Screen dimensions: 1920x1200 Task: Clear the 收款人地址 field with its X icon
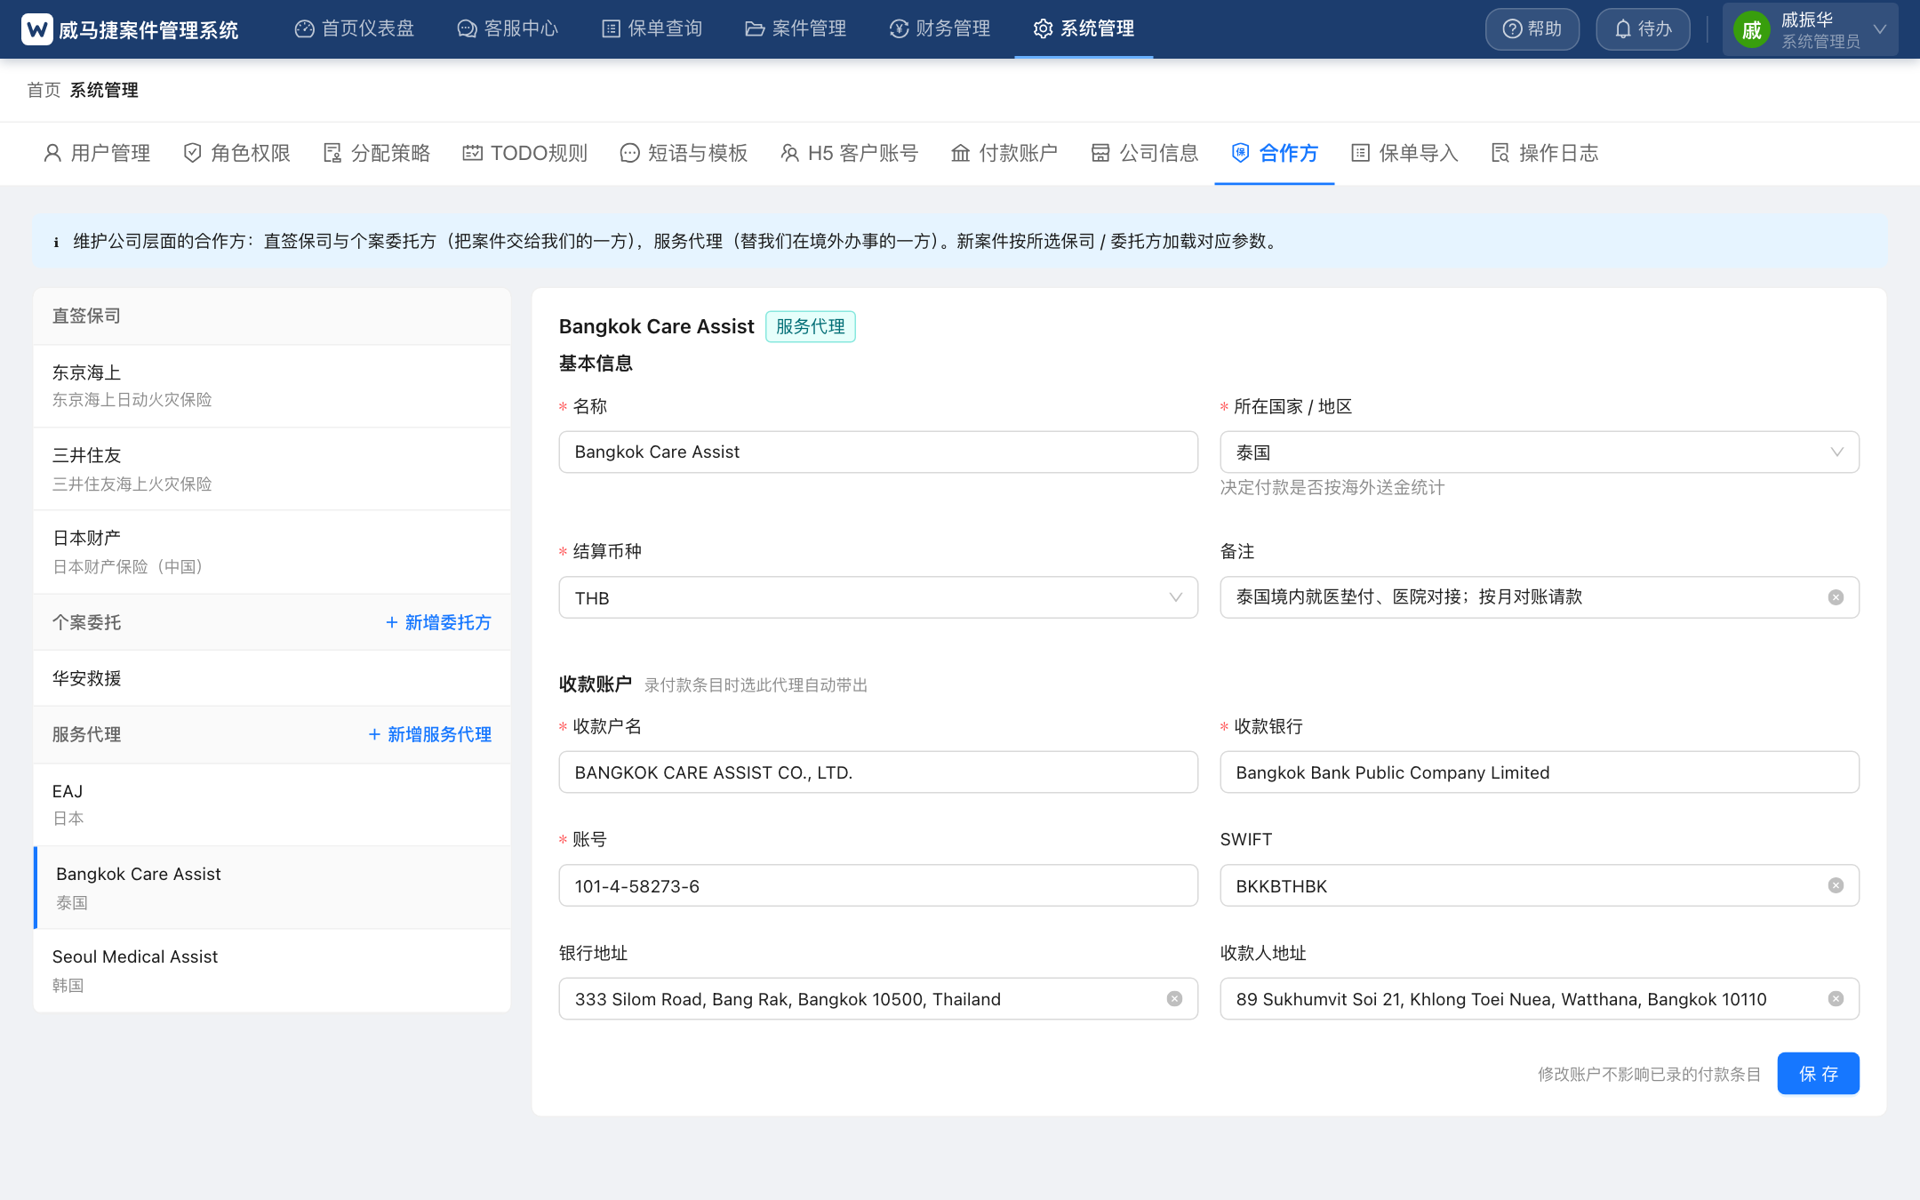(1836, 999)
